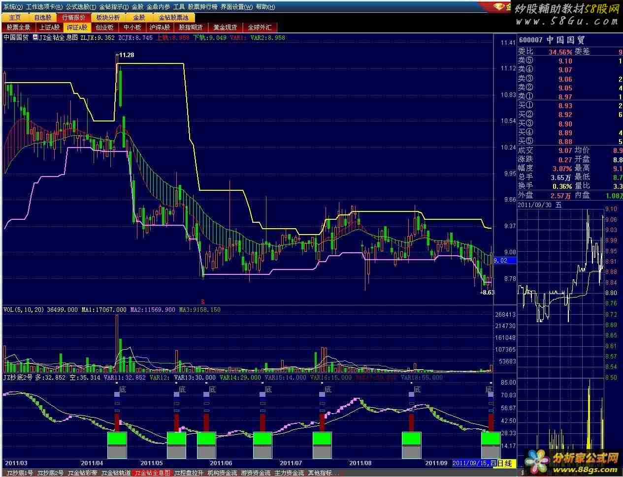Image resolution: width=623 pixels, height=477 pixels.
Task: Open the 股票排行榜 menu
Action: (x=202, y=7)
